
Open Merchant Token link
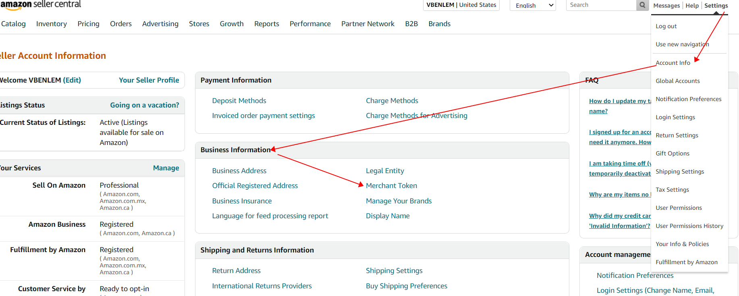pyautogui.click(x=392, y=186)
